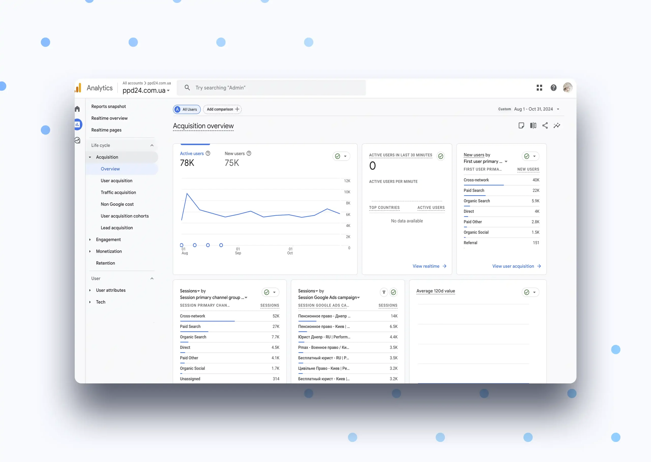
Task: Open check status dropdown on Average 120d value card
Action: 530,292
